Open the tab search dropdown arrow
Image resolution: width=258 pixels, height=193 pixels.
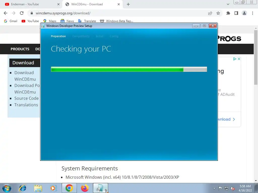point(228,4)
